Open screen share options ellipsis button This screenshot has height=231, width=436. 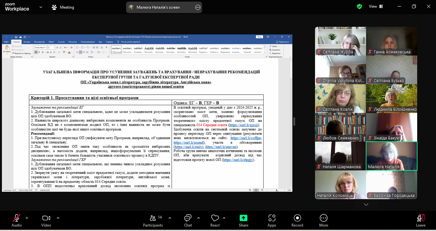198,7
